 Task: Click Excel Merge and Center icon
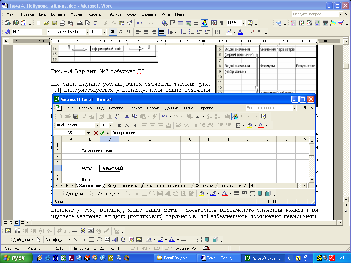click(169, 125)
